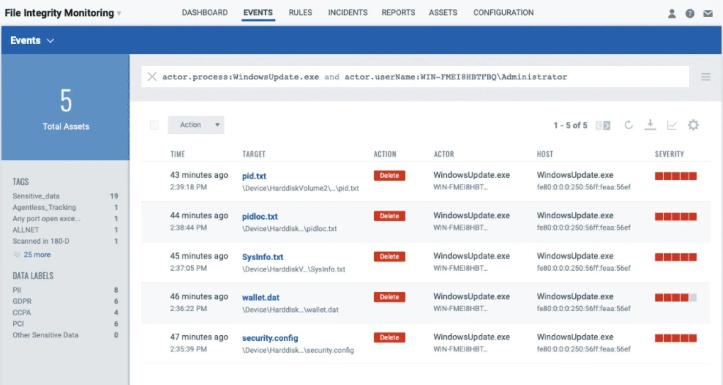Open the help question mark icon
The width and height of the screenshot is (723, 385).
coord(690,14)
